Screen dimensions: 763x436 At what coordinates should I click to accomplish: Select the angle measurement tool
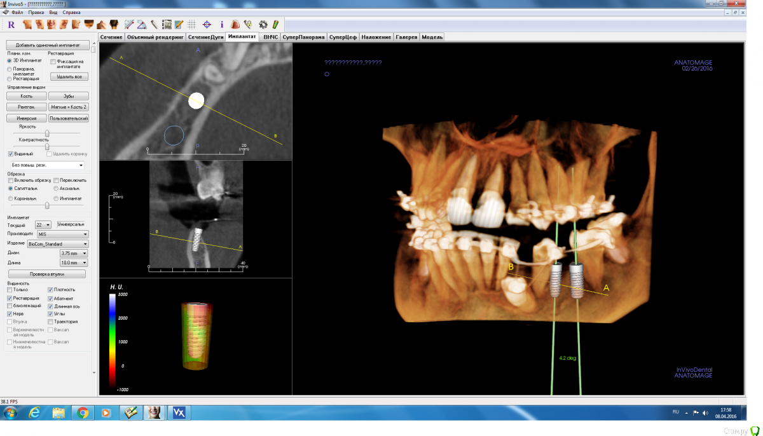tap(142, 25)
